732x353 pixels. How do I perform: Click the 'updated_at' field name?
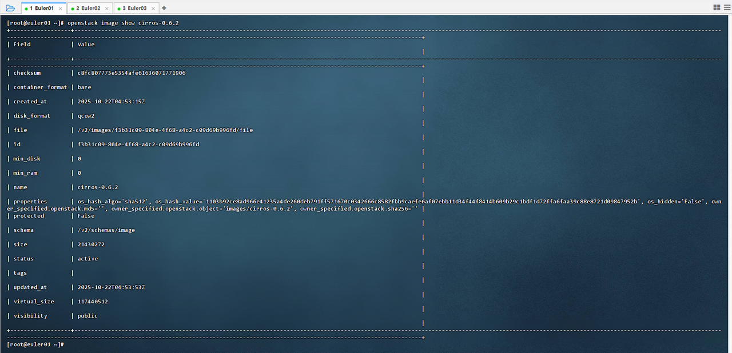tap(30, 287)
